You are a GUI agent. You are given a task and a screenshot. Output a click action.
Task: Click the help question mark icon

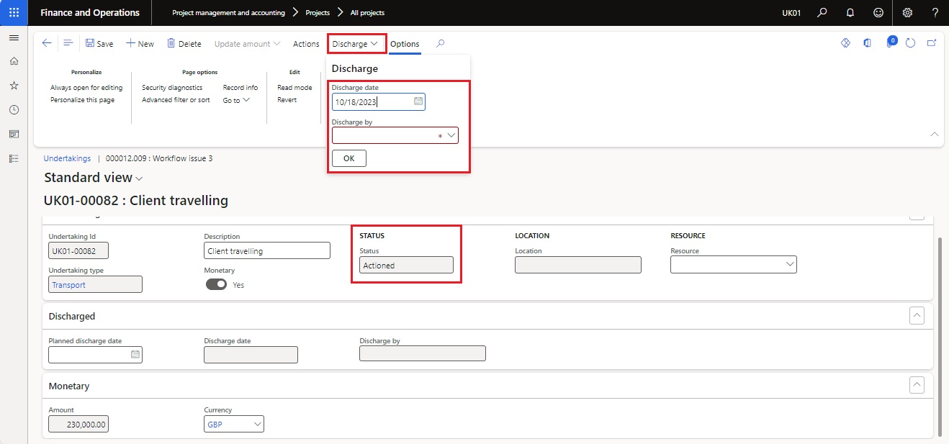pos(935,12)
